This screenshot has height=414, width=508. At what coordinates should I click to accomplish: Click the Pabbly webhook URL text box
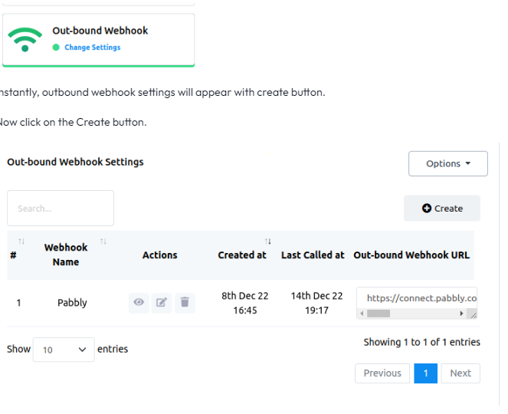417,298
